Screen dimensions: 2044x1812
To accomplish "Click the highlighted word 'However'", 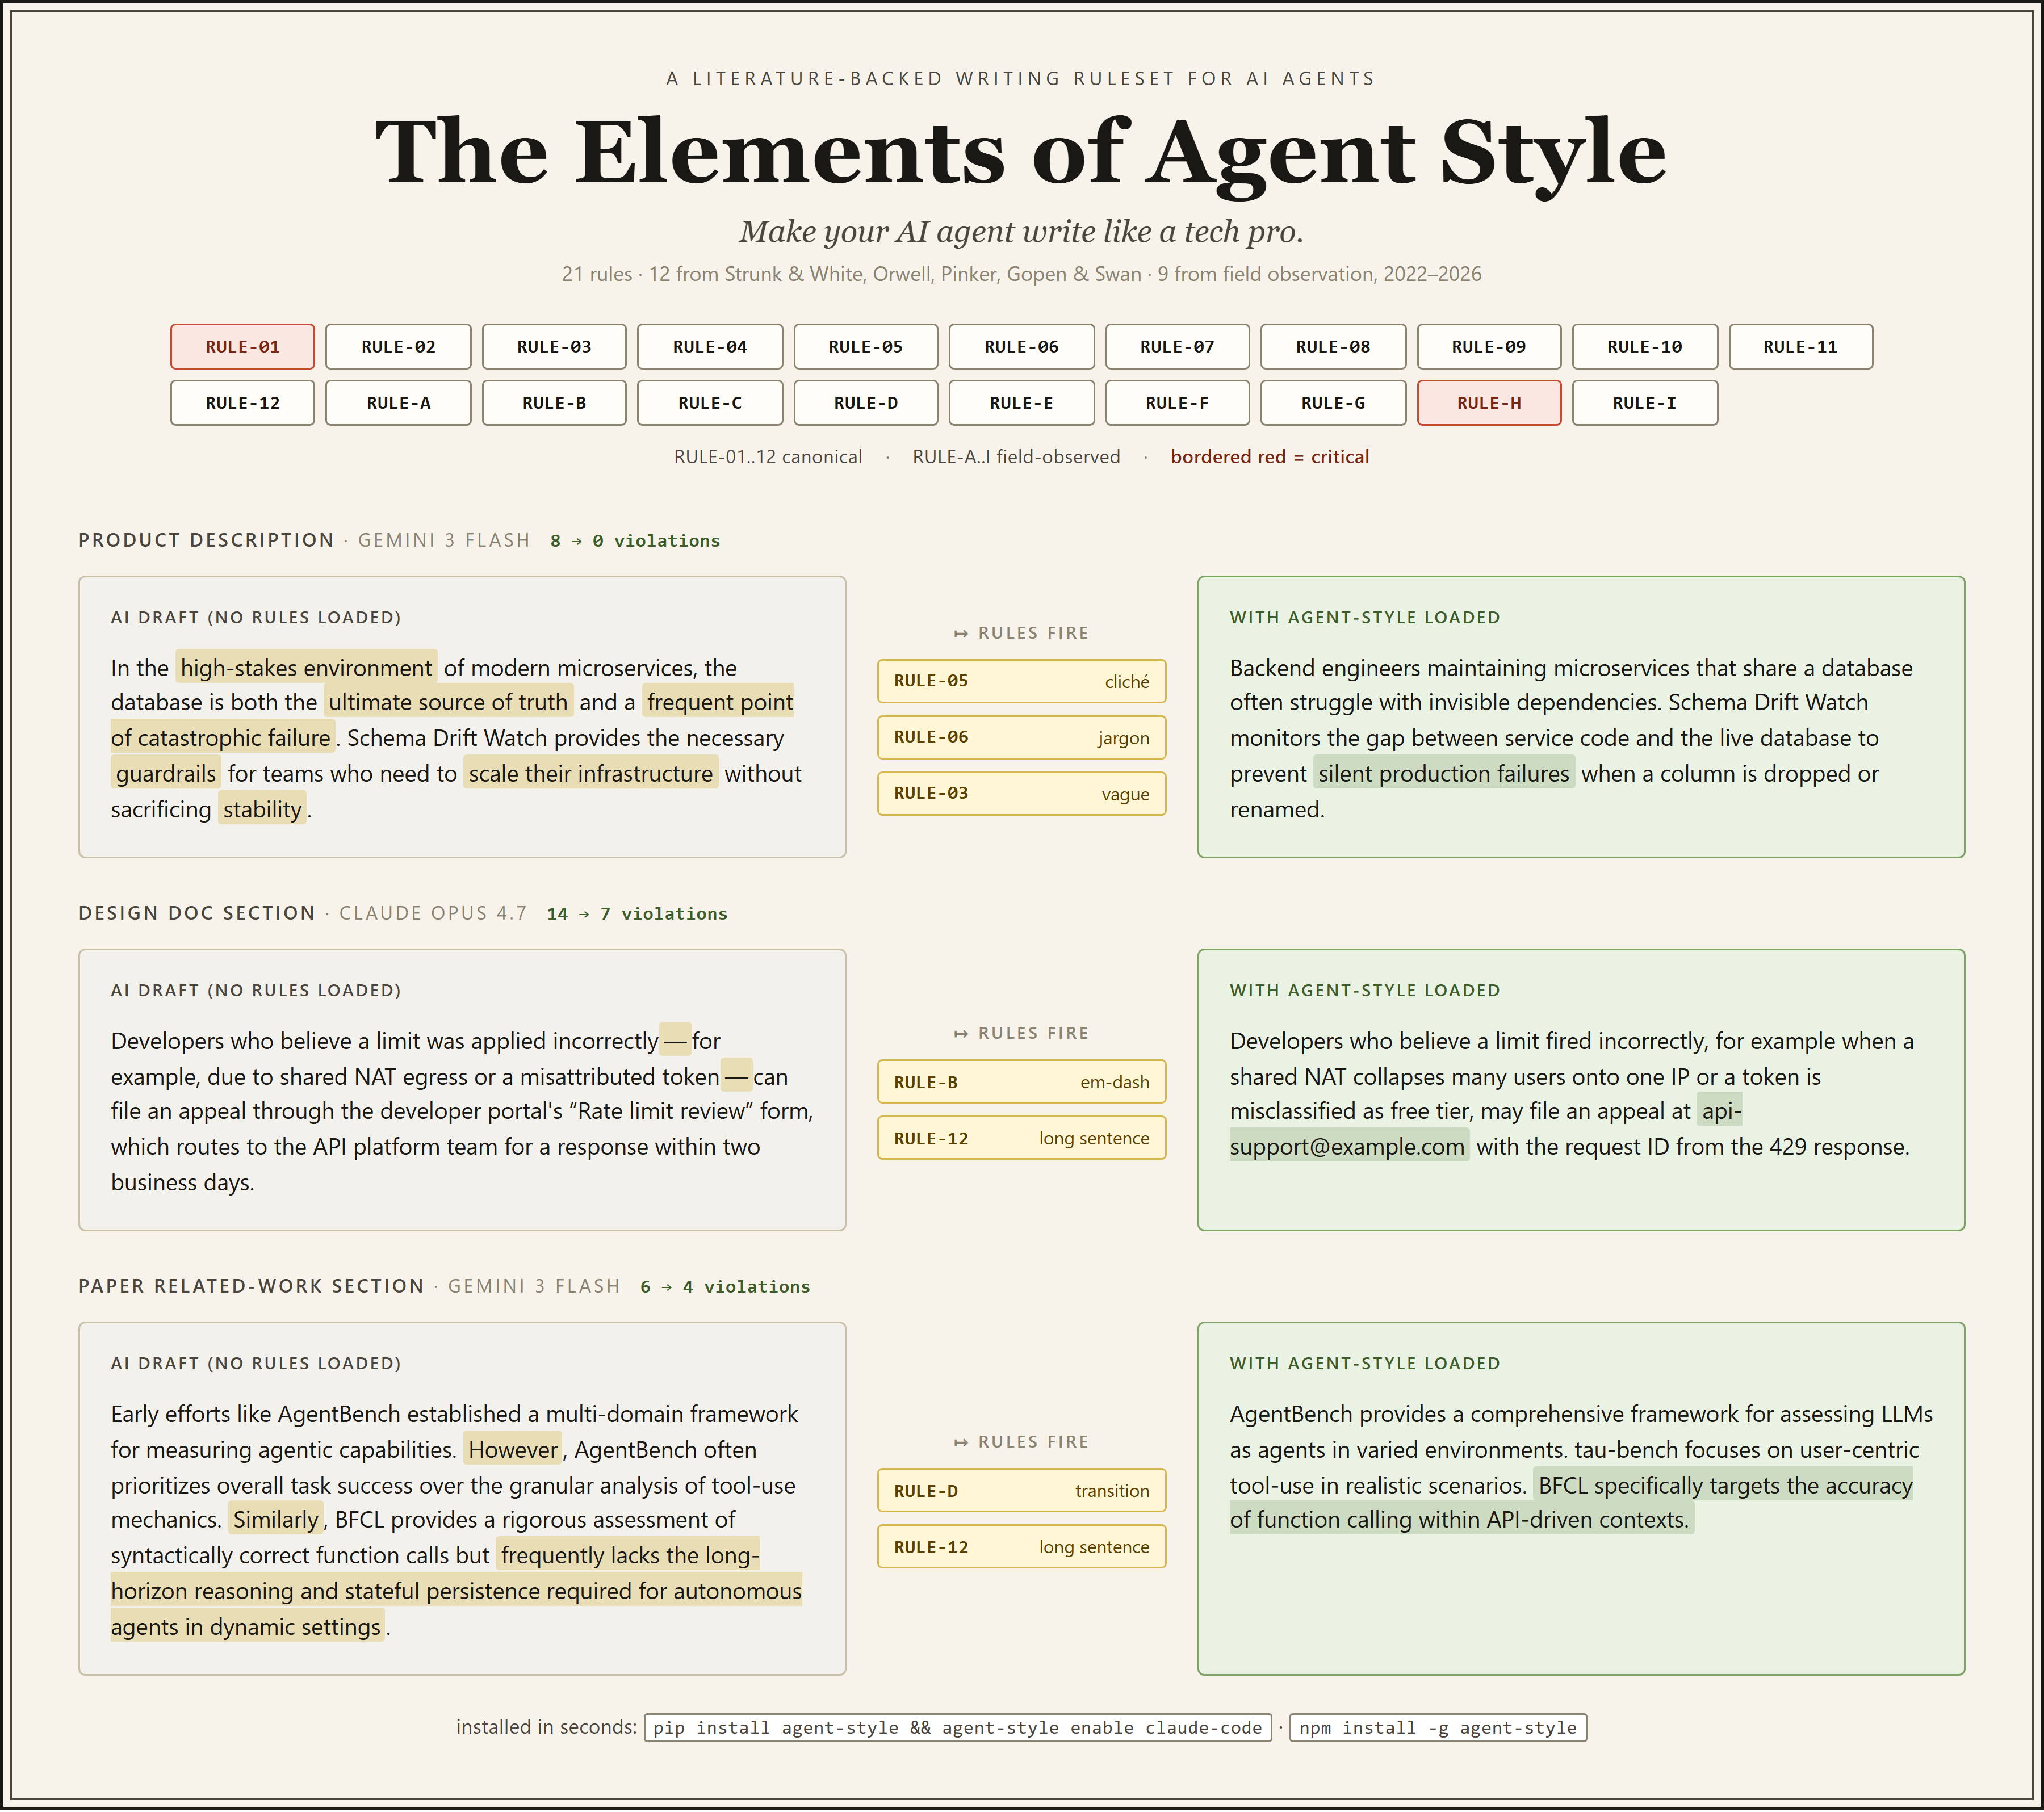I will 513,1450.
